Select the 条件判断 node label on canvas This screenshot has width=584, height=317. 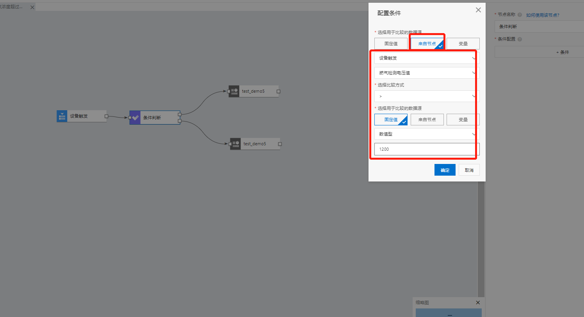pos(152,118)
